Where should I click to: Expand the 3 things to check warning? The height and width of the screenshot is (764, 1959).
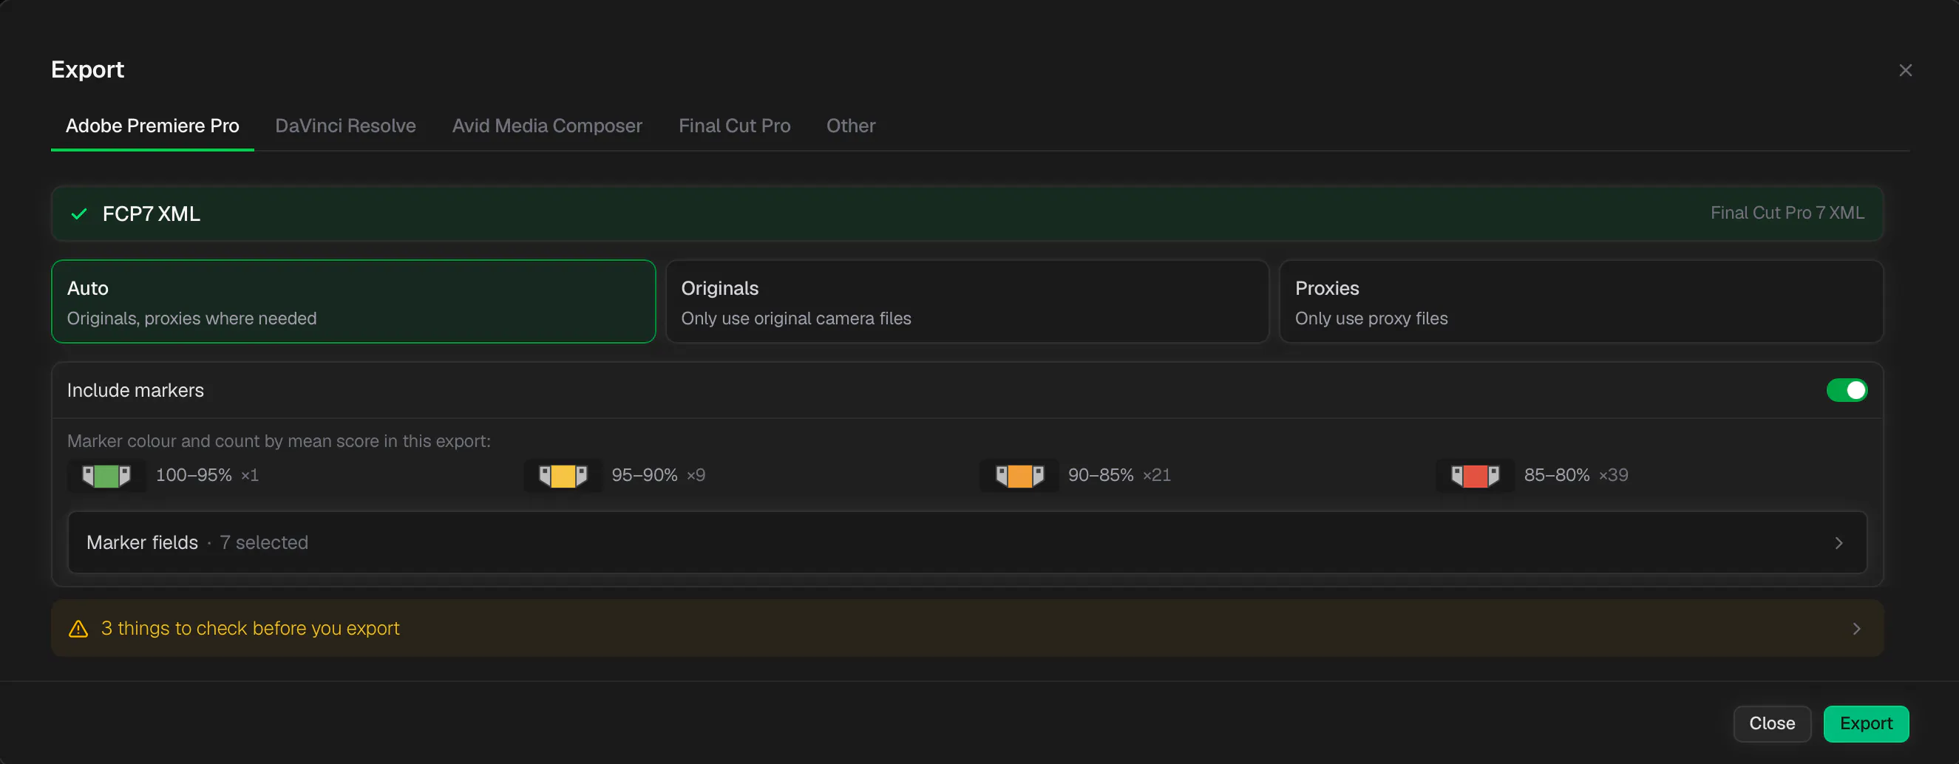[967, 628]
